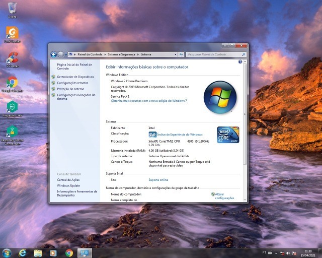Click the scrollbar down arrow
This screenshot has height=258, width=322.
[245, 200]
